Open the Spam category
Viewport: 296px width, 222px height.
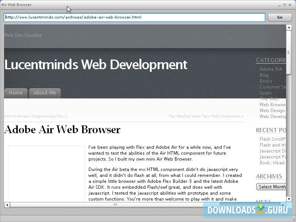[x=265, y=93]
